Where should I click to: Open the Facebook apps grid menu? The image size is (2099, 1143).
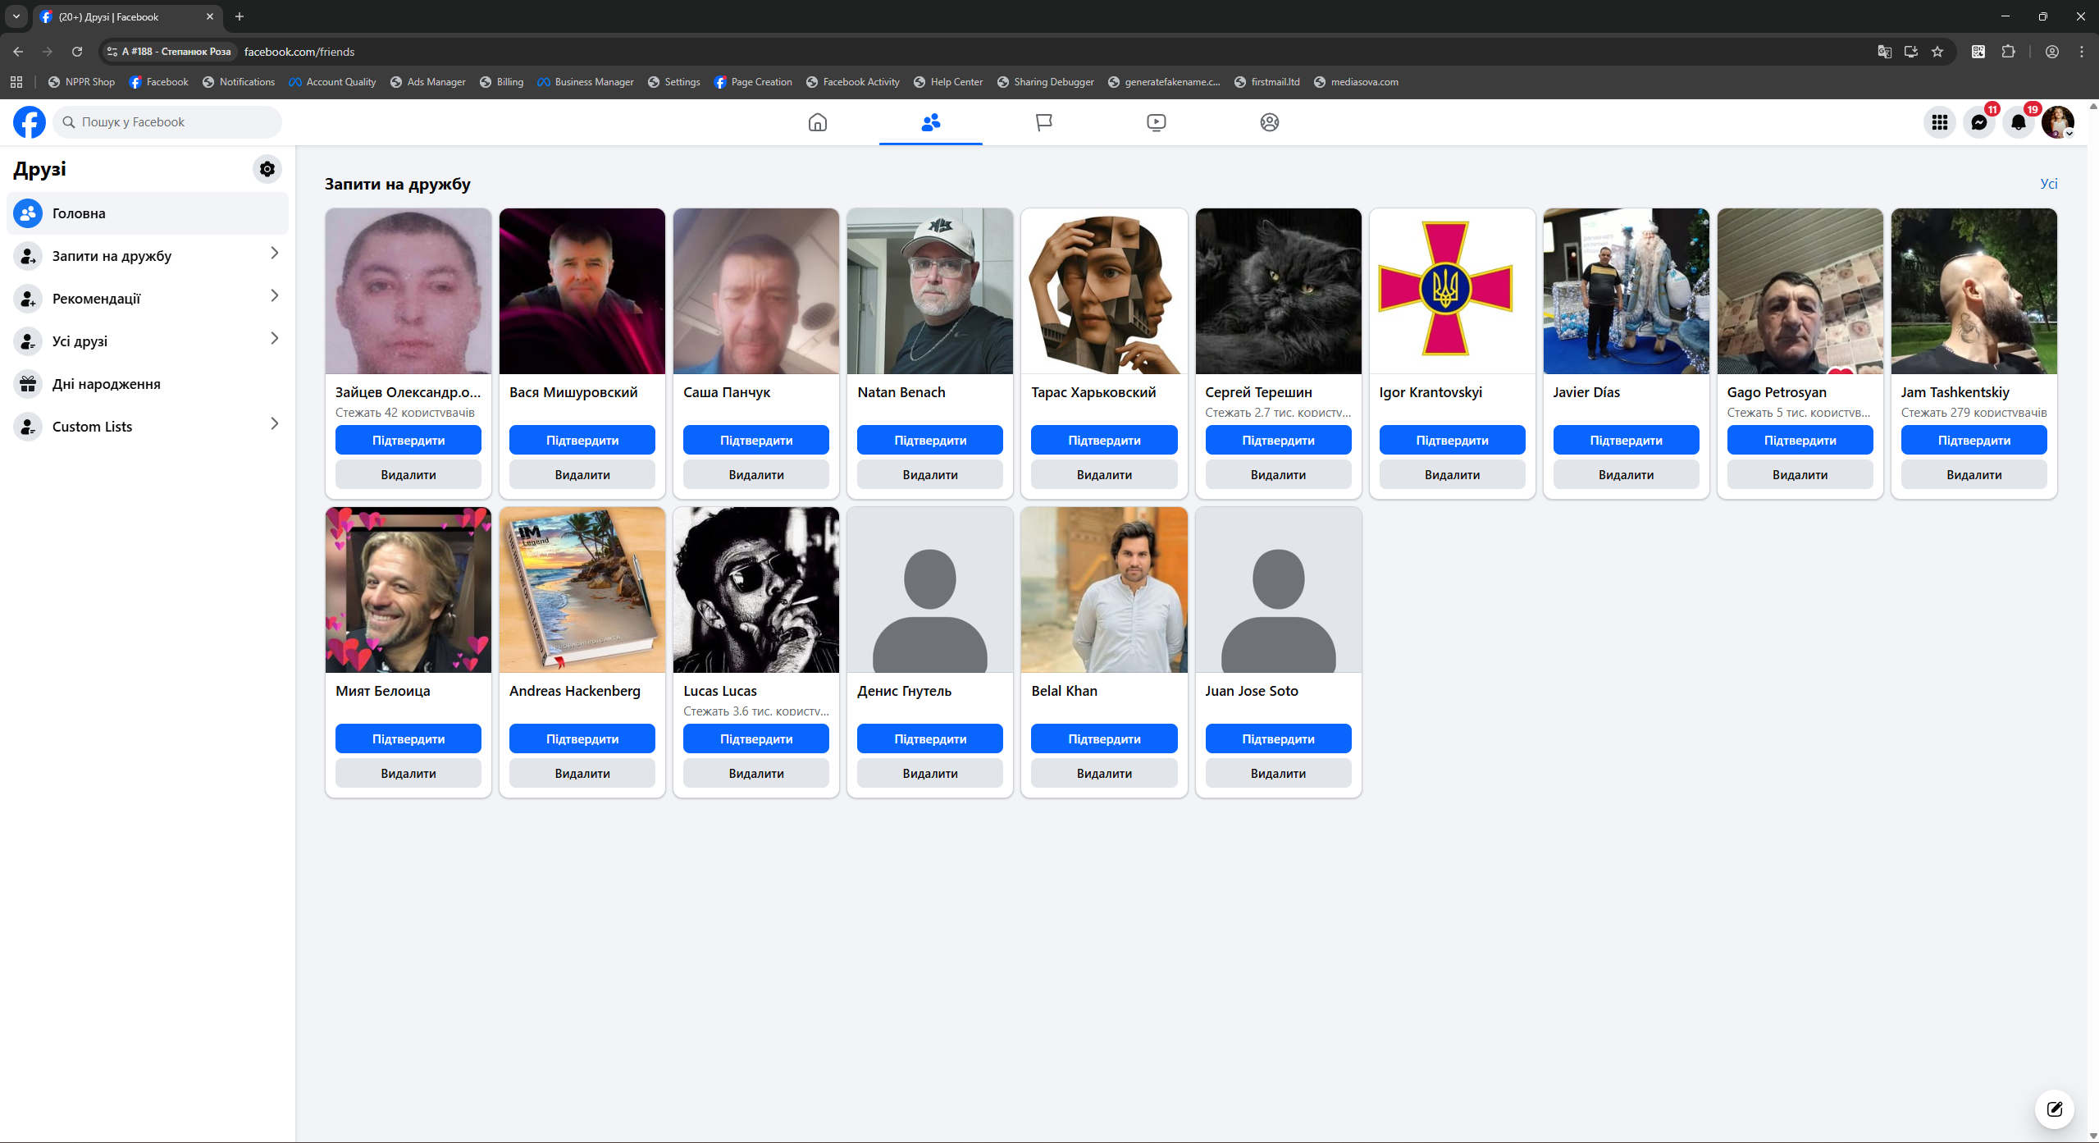click(x=1939, y=122)
